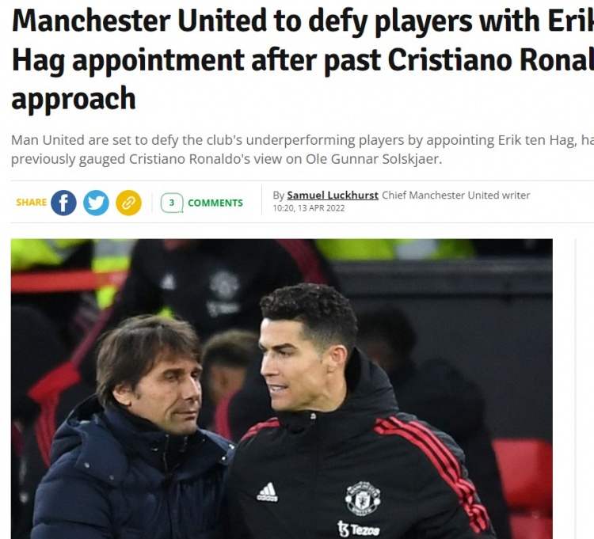Share the article on Twitter
The image size is (594, 539).
(x=96, y=203)
